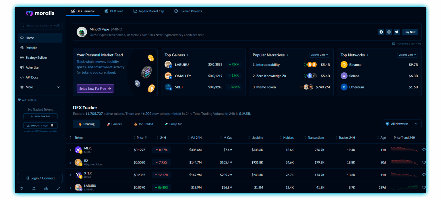441x200 pixels.
Task: Favorite B2 with the heart toggle
Action: pyautogui.click(x=424, y=162)
